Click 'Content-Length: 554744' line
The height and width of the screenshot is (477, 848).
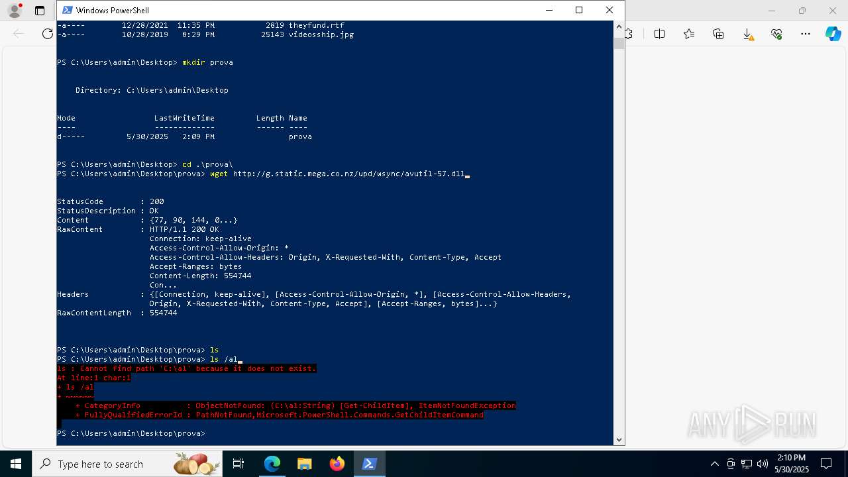[200, 276]
